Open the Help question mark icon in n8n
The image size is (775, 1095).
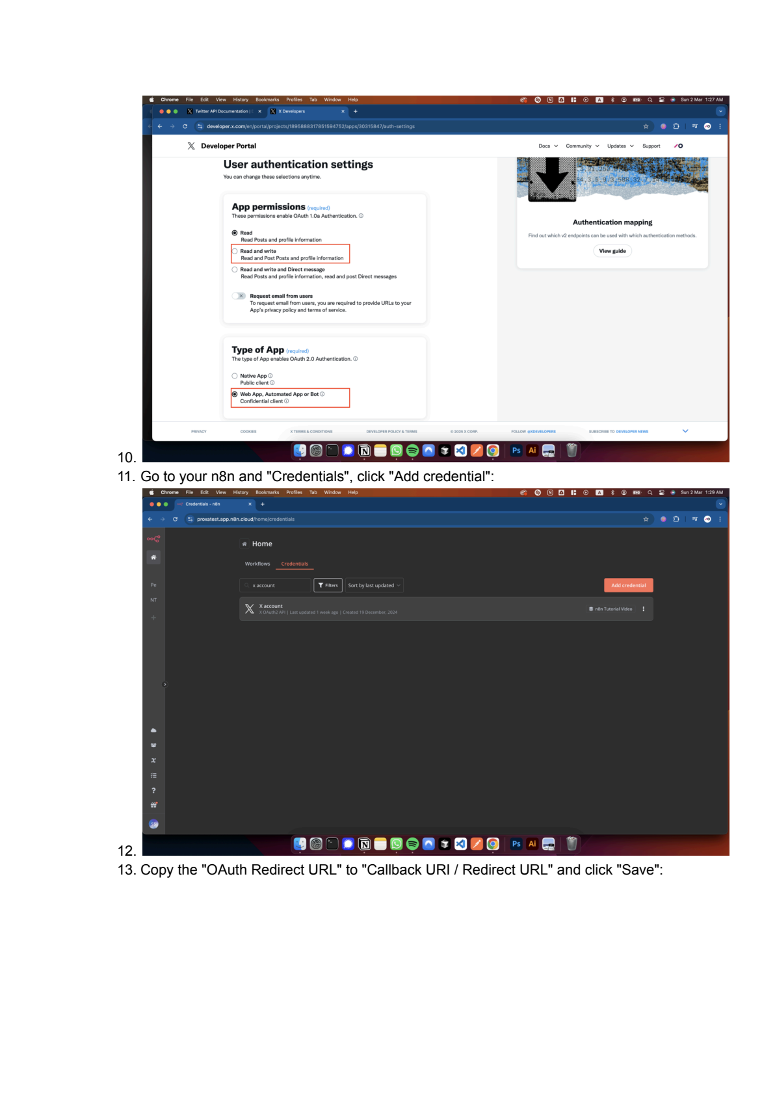coord(153,790)
